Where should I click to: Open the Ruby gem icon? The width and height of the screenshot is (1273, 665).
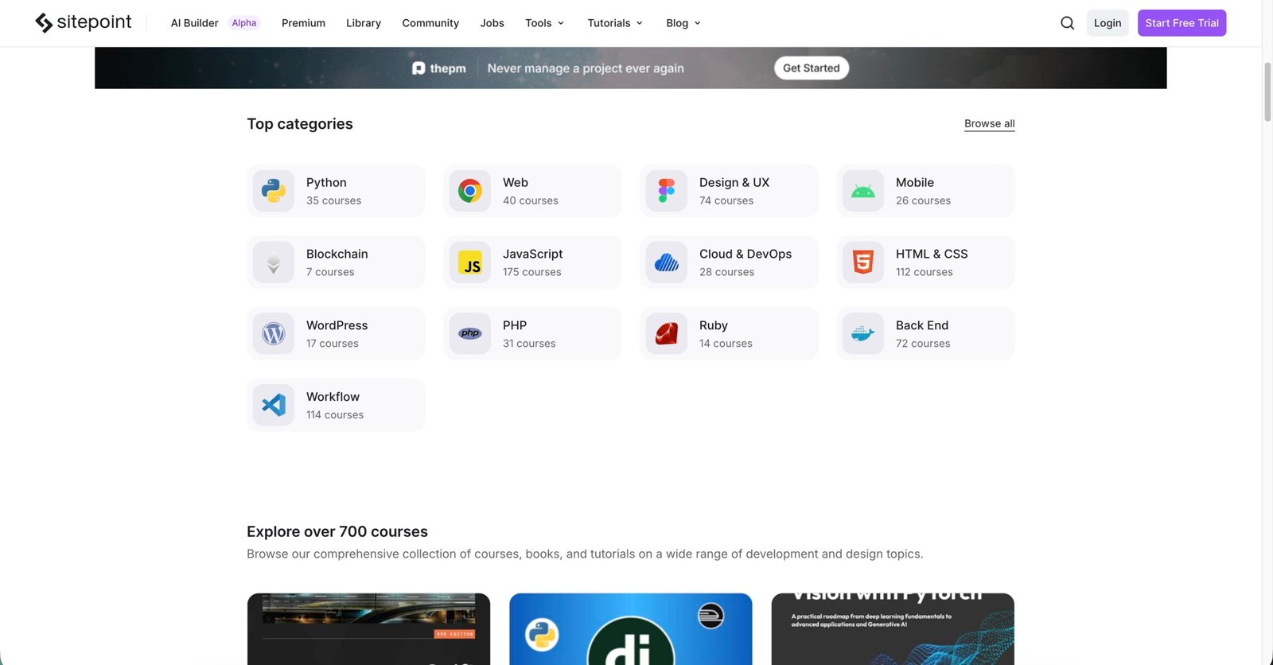[667, 334]
